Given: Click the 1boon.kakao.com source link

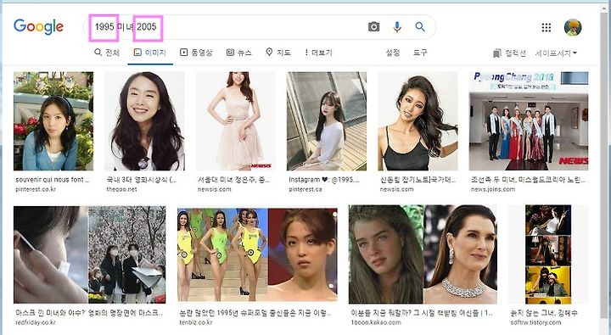Looking at the screenshot, I should 376,322.
